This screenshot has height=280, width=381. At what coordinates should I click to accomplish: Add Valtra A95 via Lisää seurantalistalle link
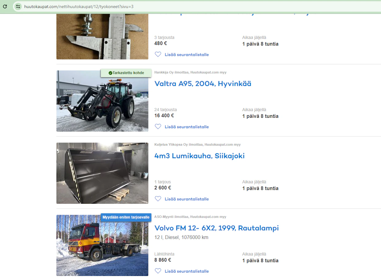[x=187, y=127]
